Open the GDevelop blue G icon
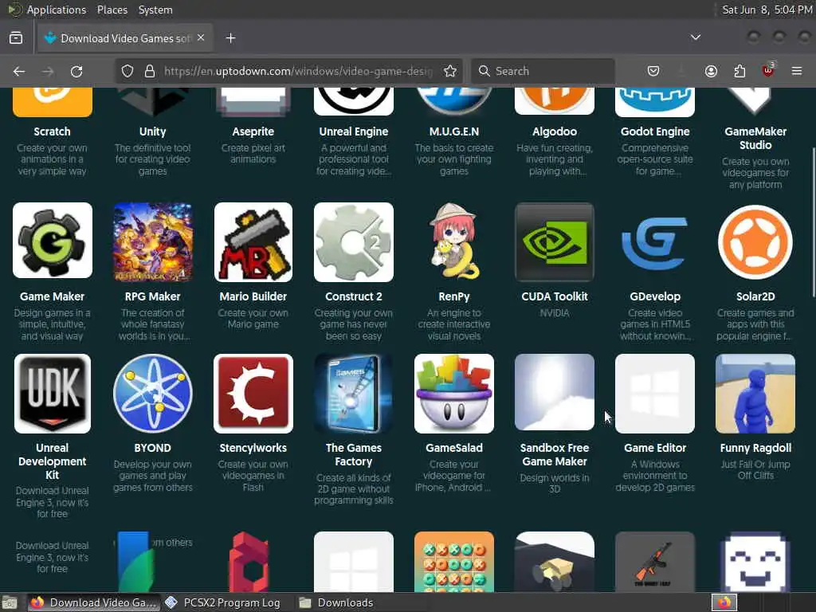This screenshot has height=612, width=816. tap(655, 242)
